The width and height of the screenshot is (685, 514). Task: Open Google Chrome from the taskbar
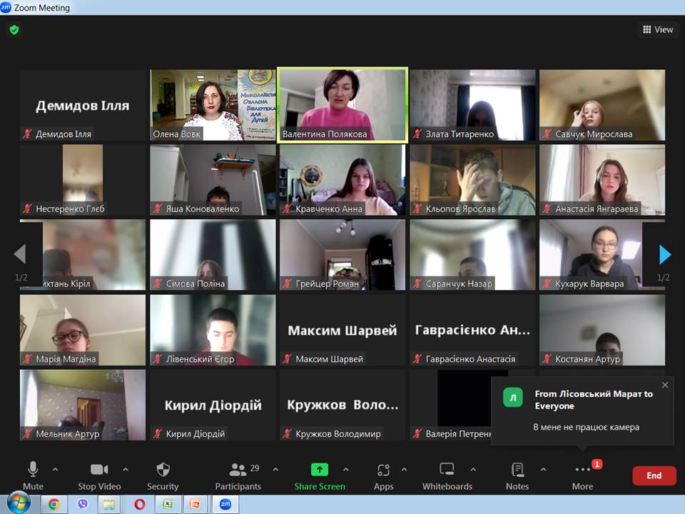click(x=54, y=504)
